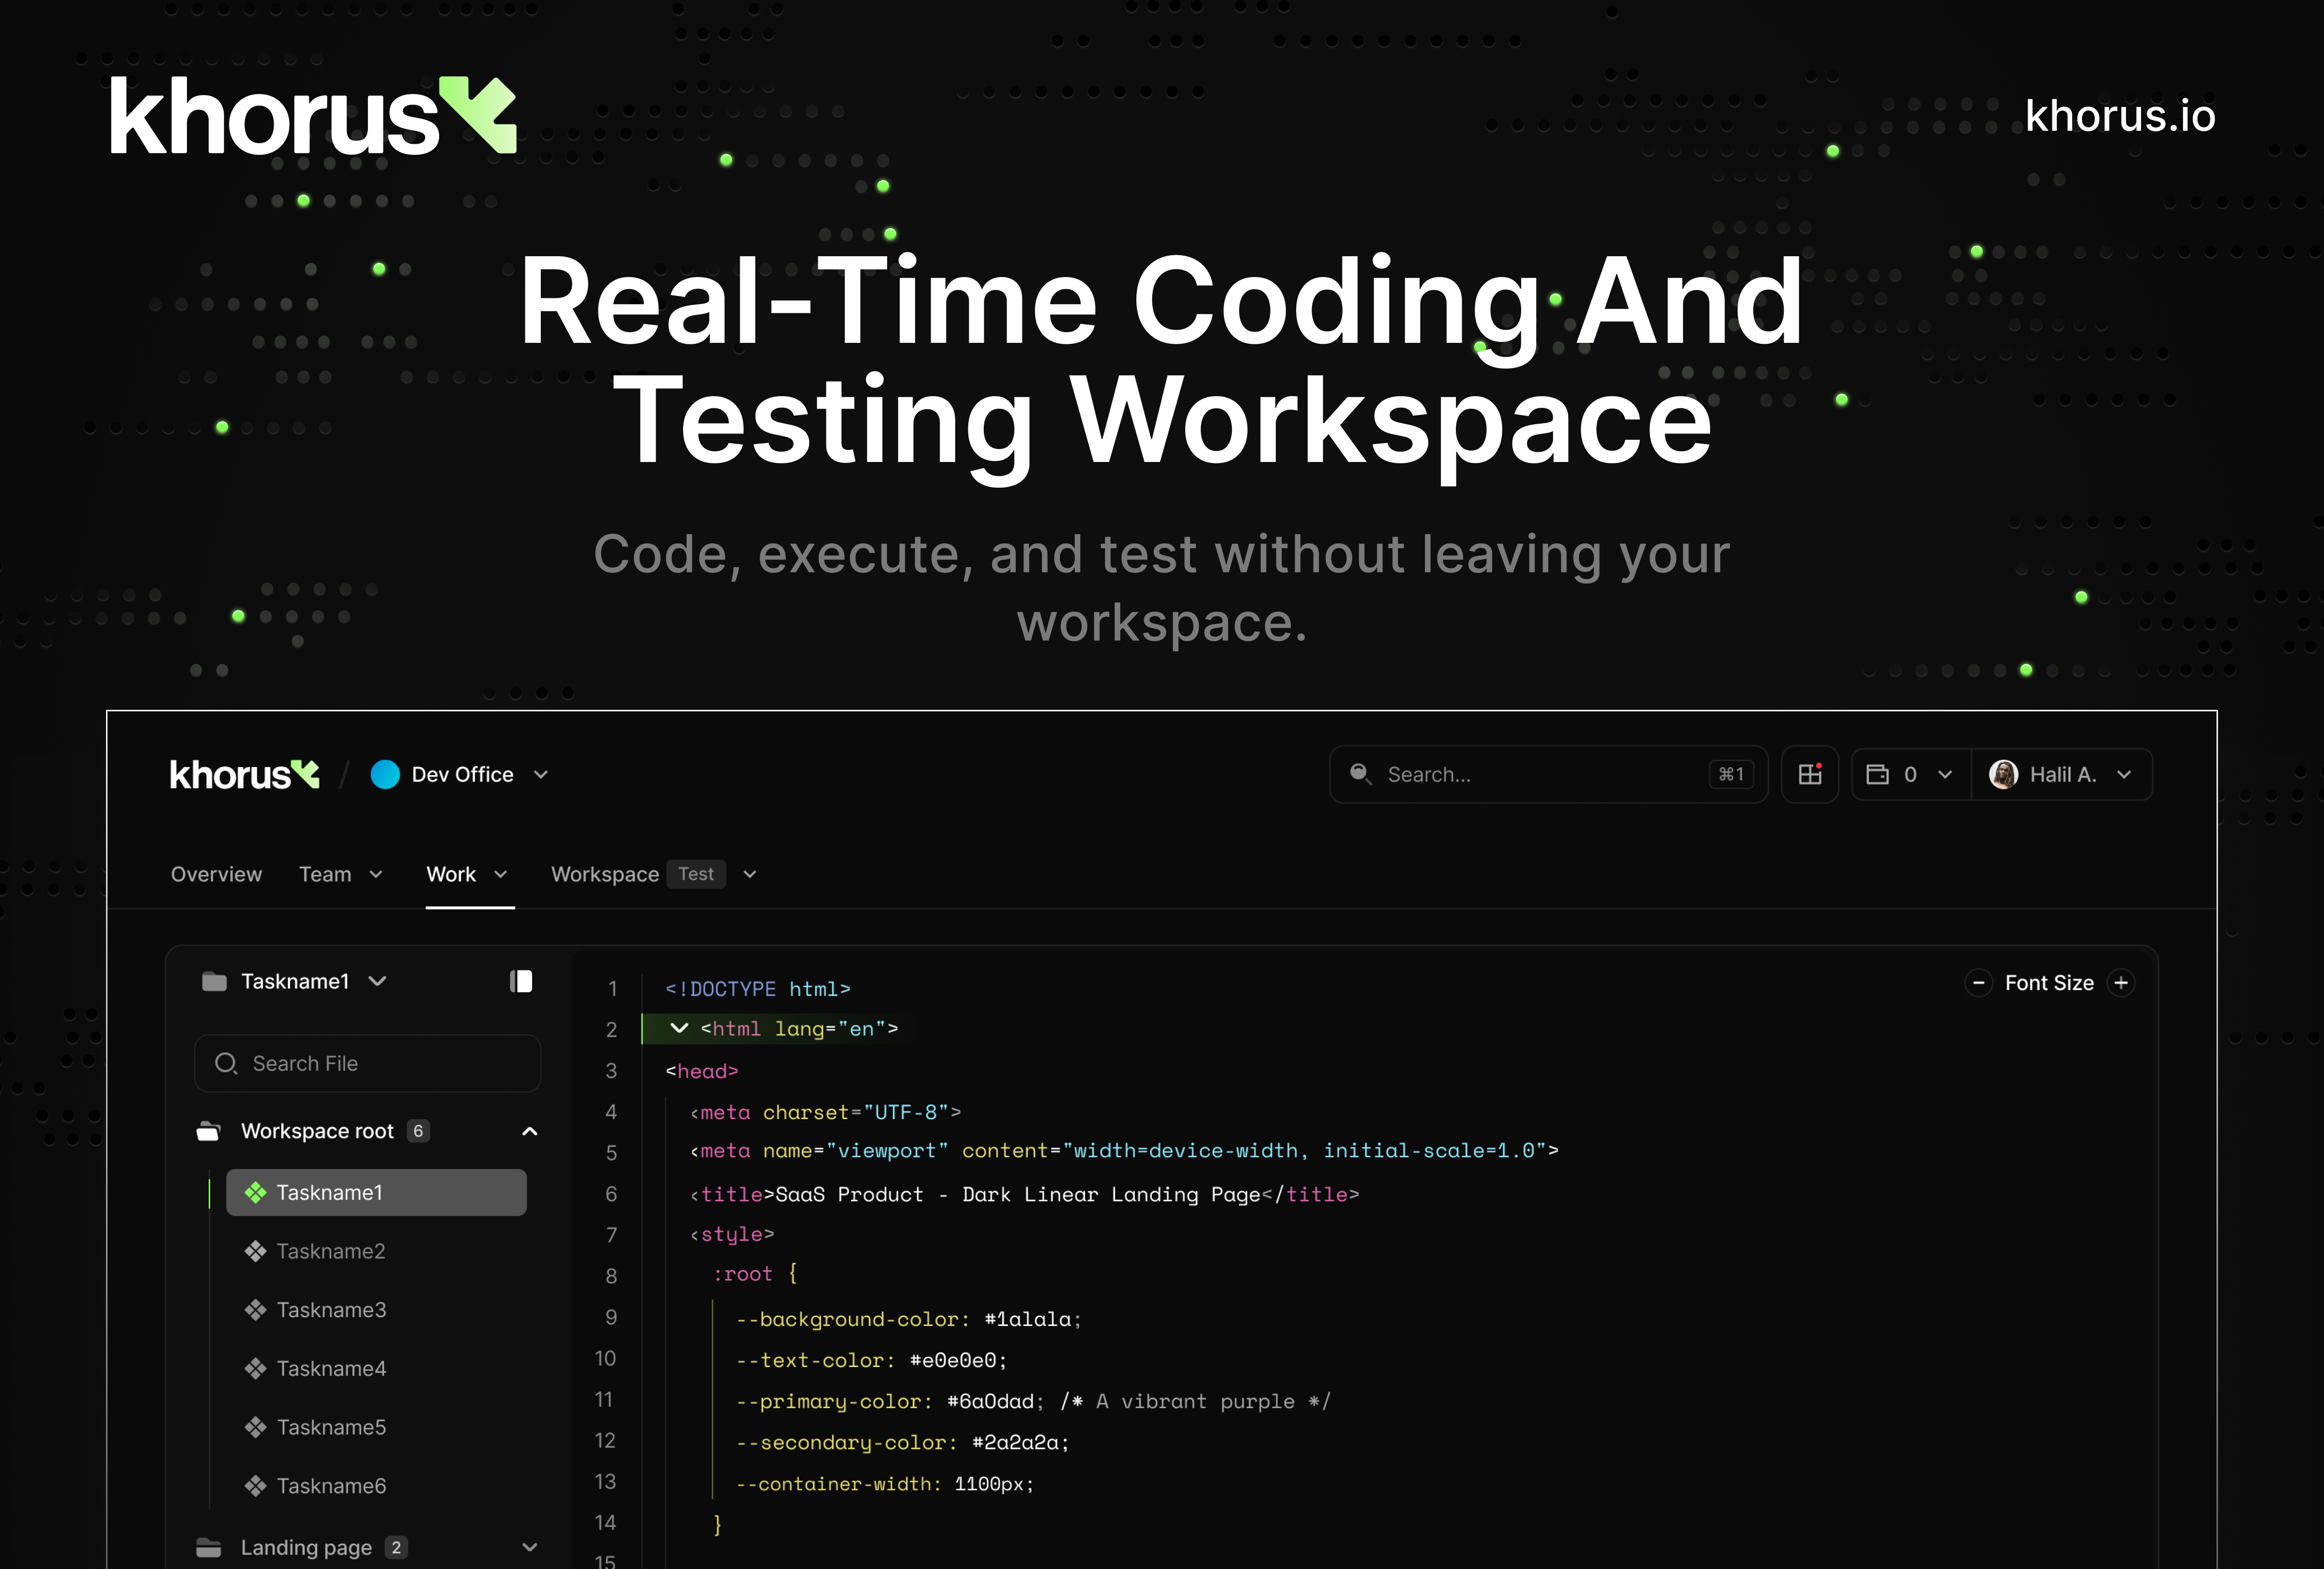The width and height of the screenshot is (2324, 1569).
Task: Click the window icon next to counter 0
Action: pyautogui.click(x=1877, y=774)
